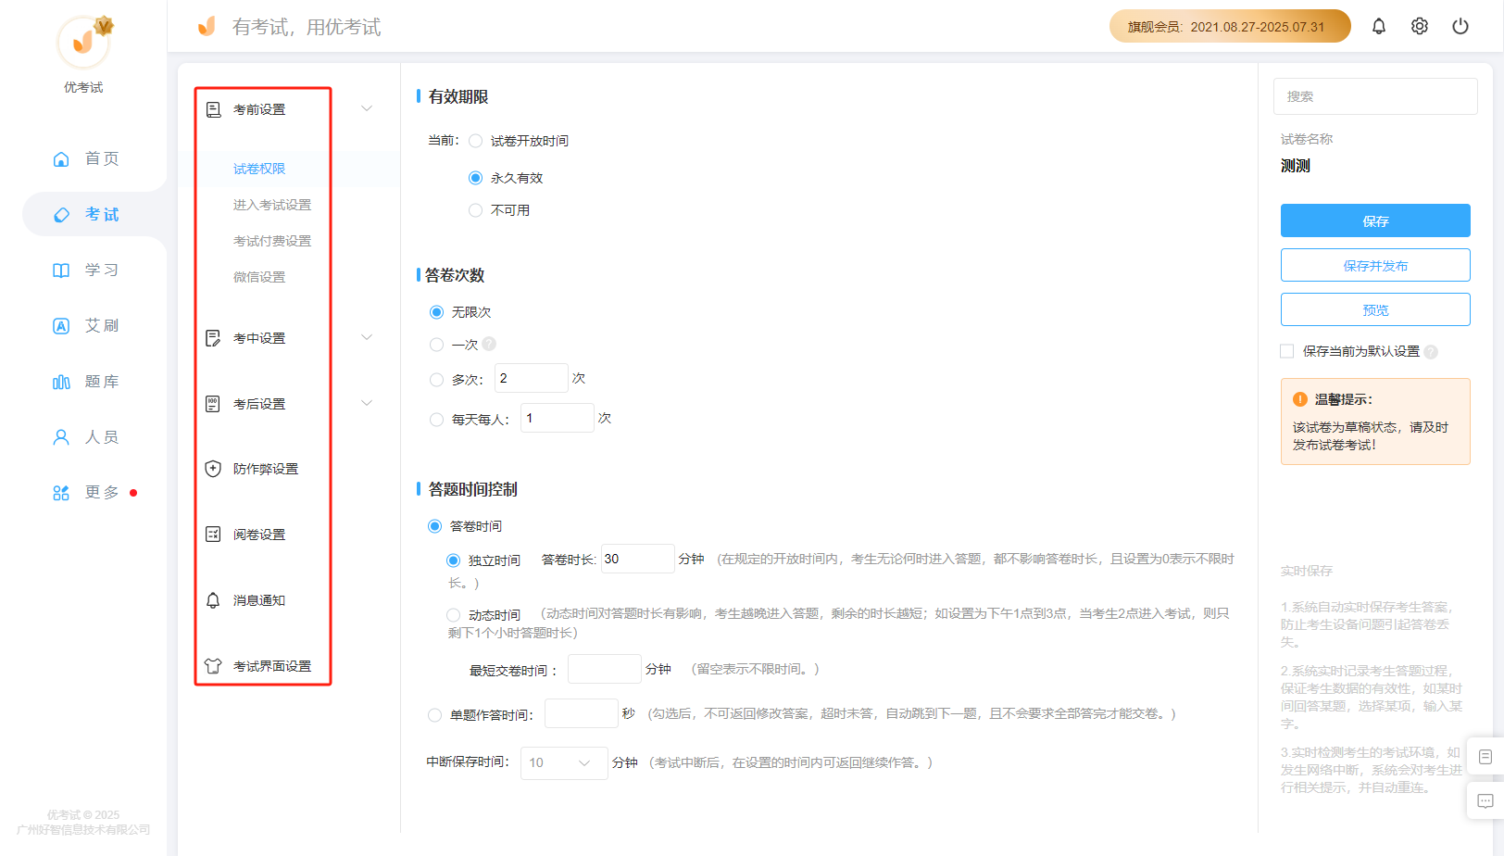Click the orange warning icon in 温馨提示
The width and height of the screenshot is (1504, 856).
pyautogui.click(x=1300, y=399)
